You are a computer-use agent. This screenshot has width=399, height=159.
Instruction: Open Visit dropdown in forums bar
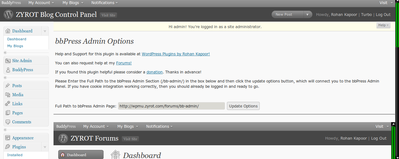click(x=382, y=127)
